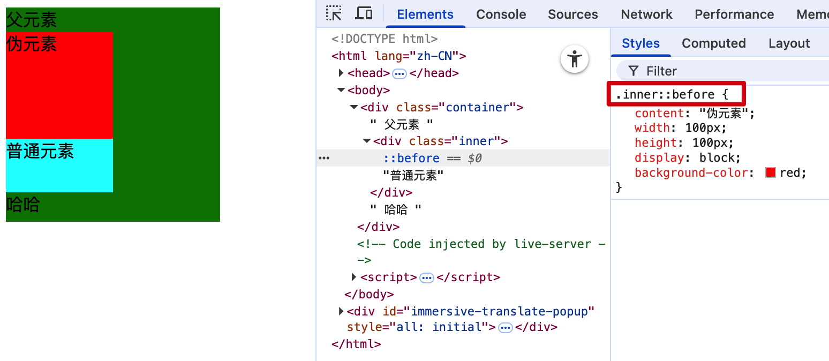This screenshot has width=829, height=361.
Task: Collapse the div.inner node
Action: click(367, 141)
